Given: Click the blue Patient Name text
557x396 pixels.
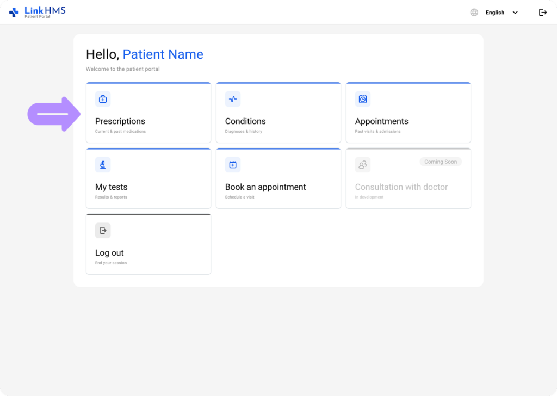Looking at the screenshot, I should tap(163, 54).
